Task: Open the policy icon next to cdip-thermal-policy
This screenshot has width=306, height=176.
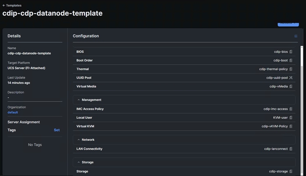Action: pyautogui.click(x=291, y=69)
